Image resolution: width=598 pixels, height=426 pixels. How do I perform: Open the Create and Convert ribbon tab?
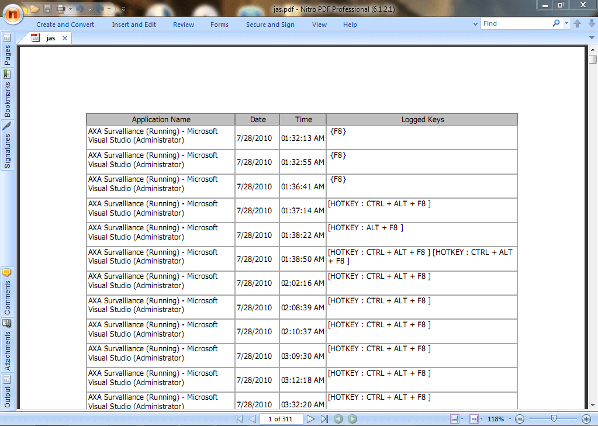pos(65,25)
